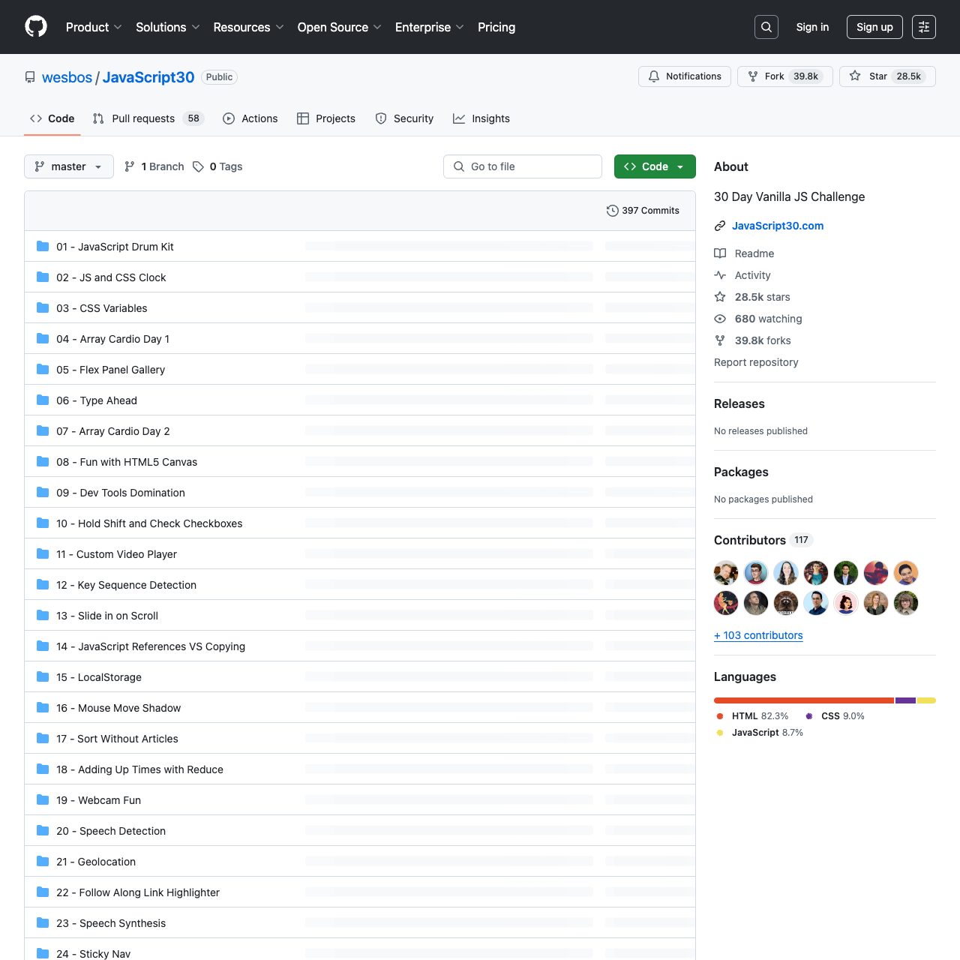
Task: Click the repository icon beside wesbos
Action: [x=30, y=77]
